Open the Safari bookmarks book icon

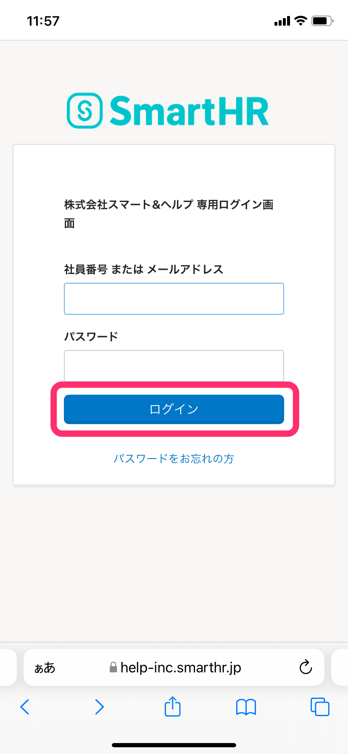coord(246,707)
